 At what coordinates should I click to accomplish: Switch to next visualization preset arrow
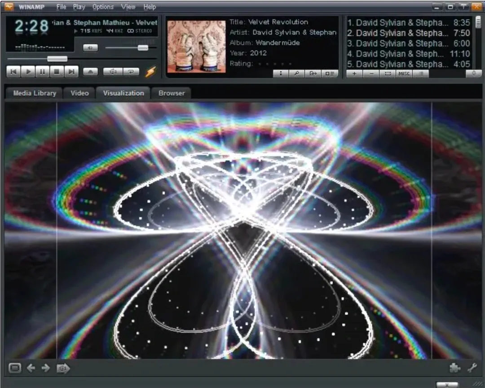pyautogui.click(x=46, y=368)
